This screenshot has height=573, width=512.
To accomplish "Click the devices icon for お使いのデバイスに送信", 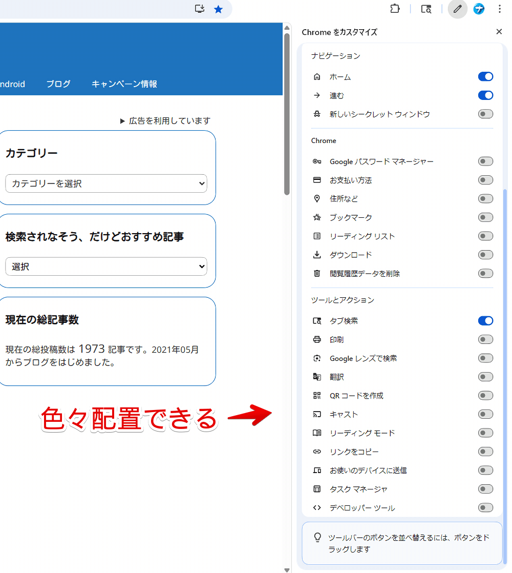I will 317,470.
